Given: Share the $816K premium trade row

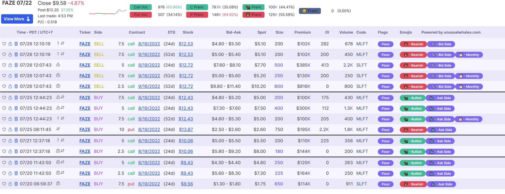Looking at the screenshot, I should [10, 86].
